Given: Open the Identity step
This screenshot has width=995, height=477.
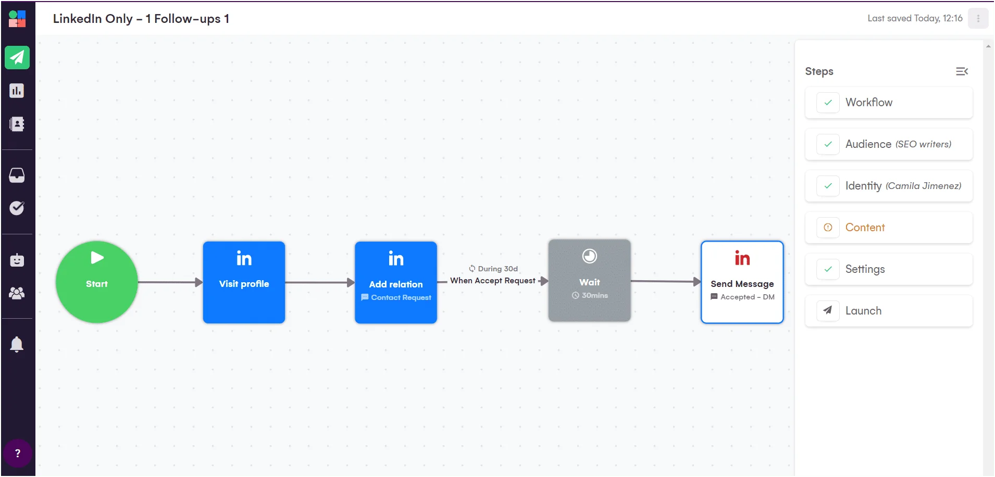Looking at the screenshot, I should 889,186.
